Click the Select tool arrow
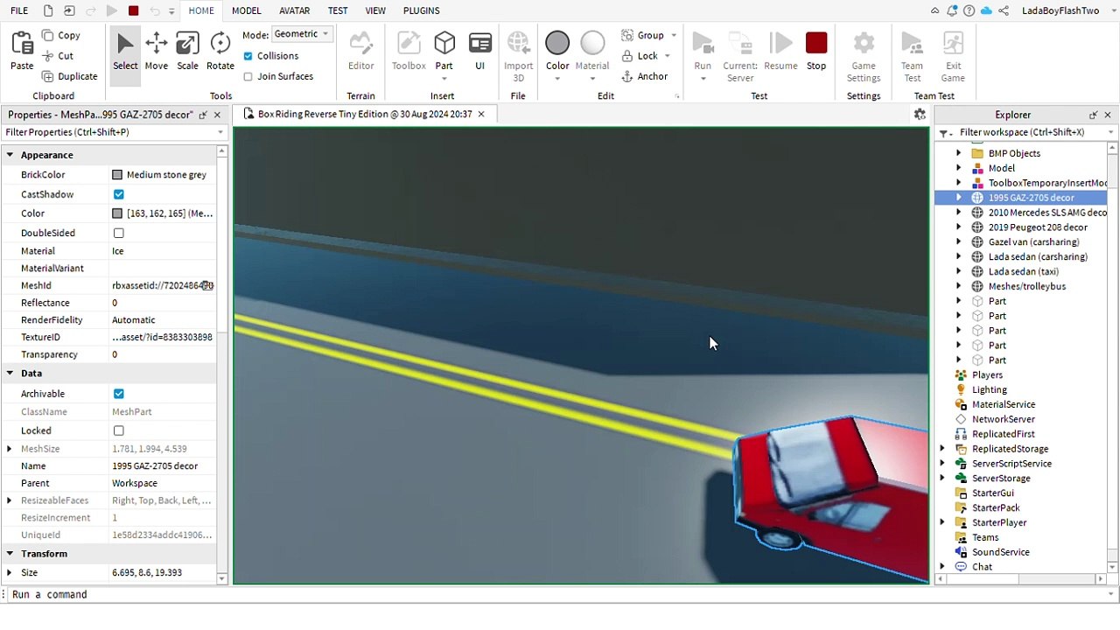This screenshot has width=1120, height=630. point(125,44)
